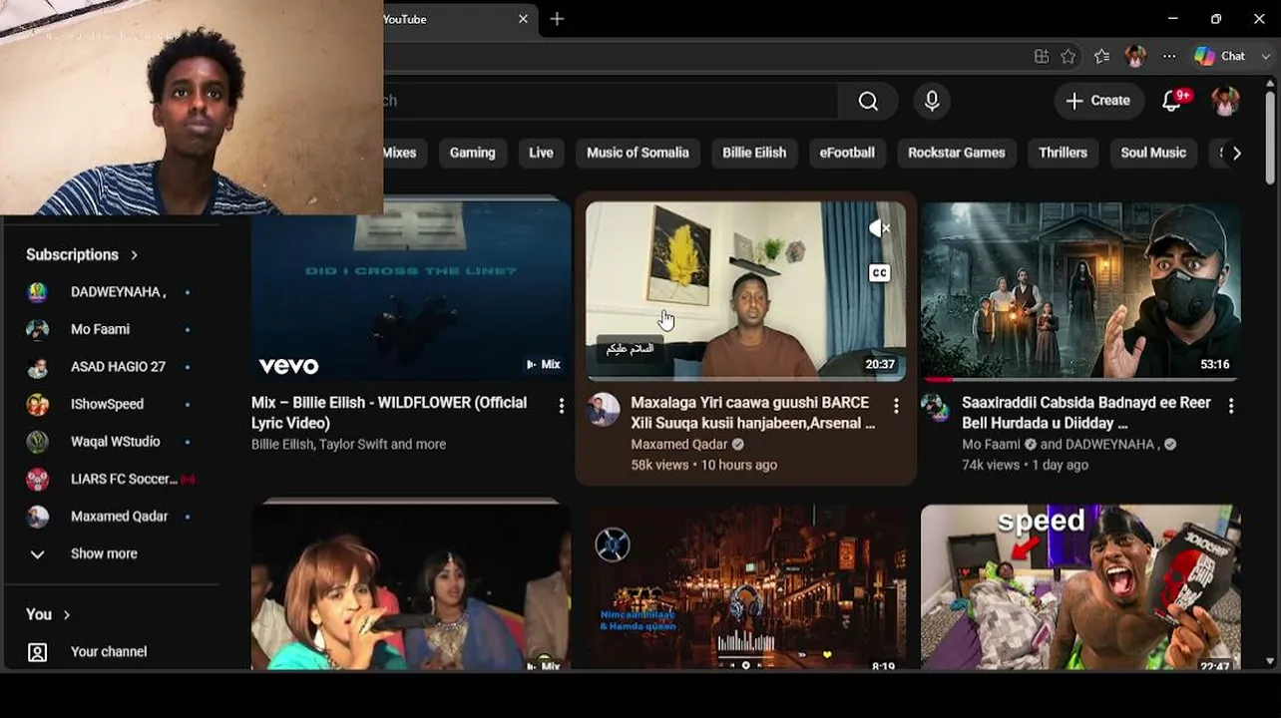Click the "74k views • 1 day ago" text
1281x718 pixels.
tap(1026, 465)
